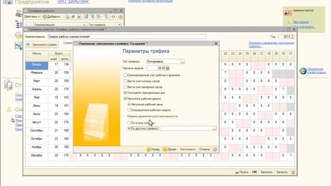Click the year field showing 2013

tap(284, 37)
